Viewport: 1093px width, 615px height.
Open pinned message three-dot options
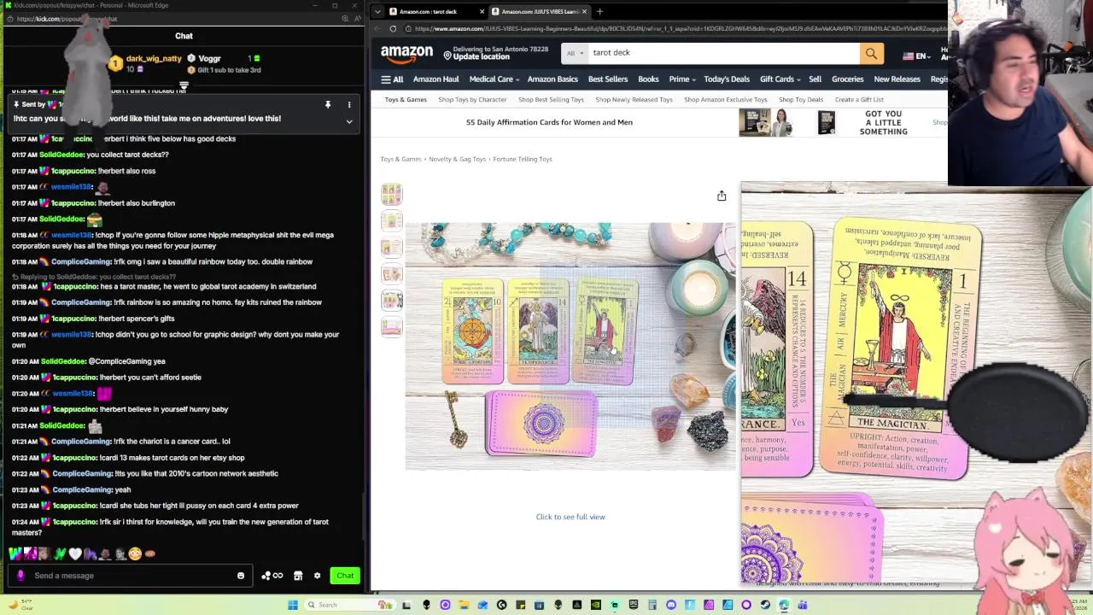348,104
